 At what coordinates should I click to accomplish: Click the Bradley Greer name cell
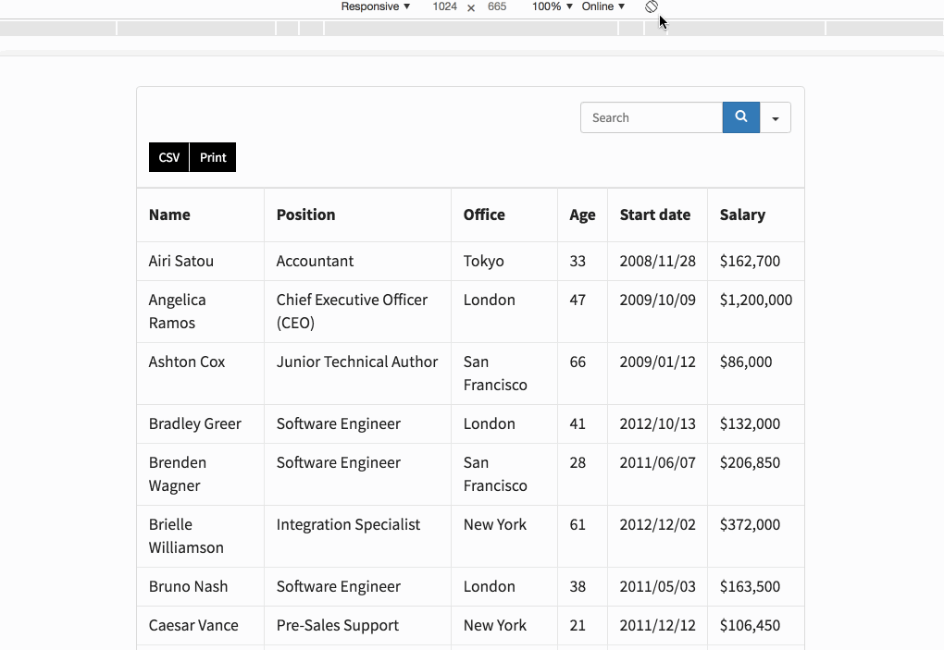point(195,423)
